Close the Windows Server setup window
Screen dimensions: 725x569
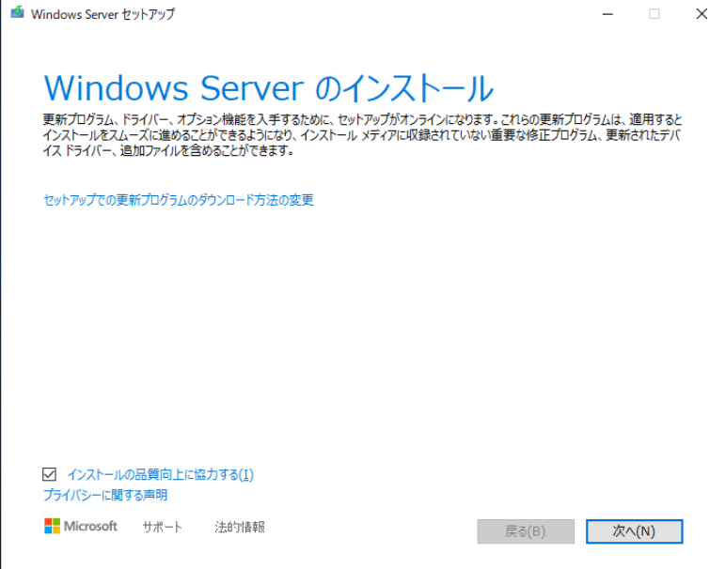point(701,14)
